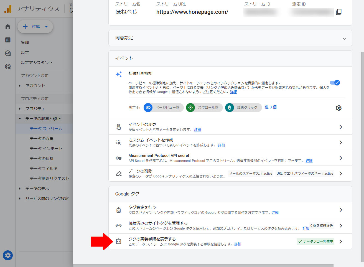Viewport: 364px width, 267px height.
Task: Open タグ設定を行う row arrow
Action: click(341, 210)
